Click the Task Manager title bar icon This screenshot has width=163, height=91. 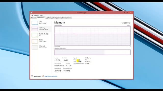(31, 13)
